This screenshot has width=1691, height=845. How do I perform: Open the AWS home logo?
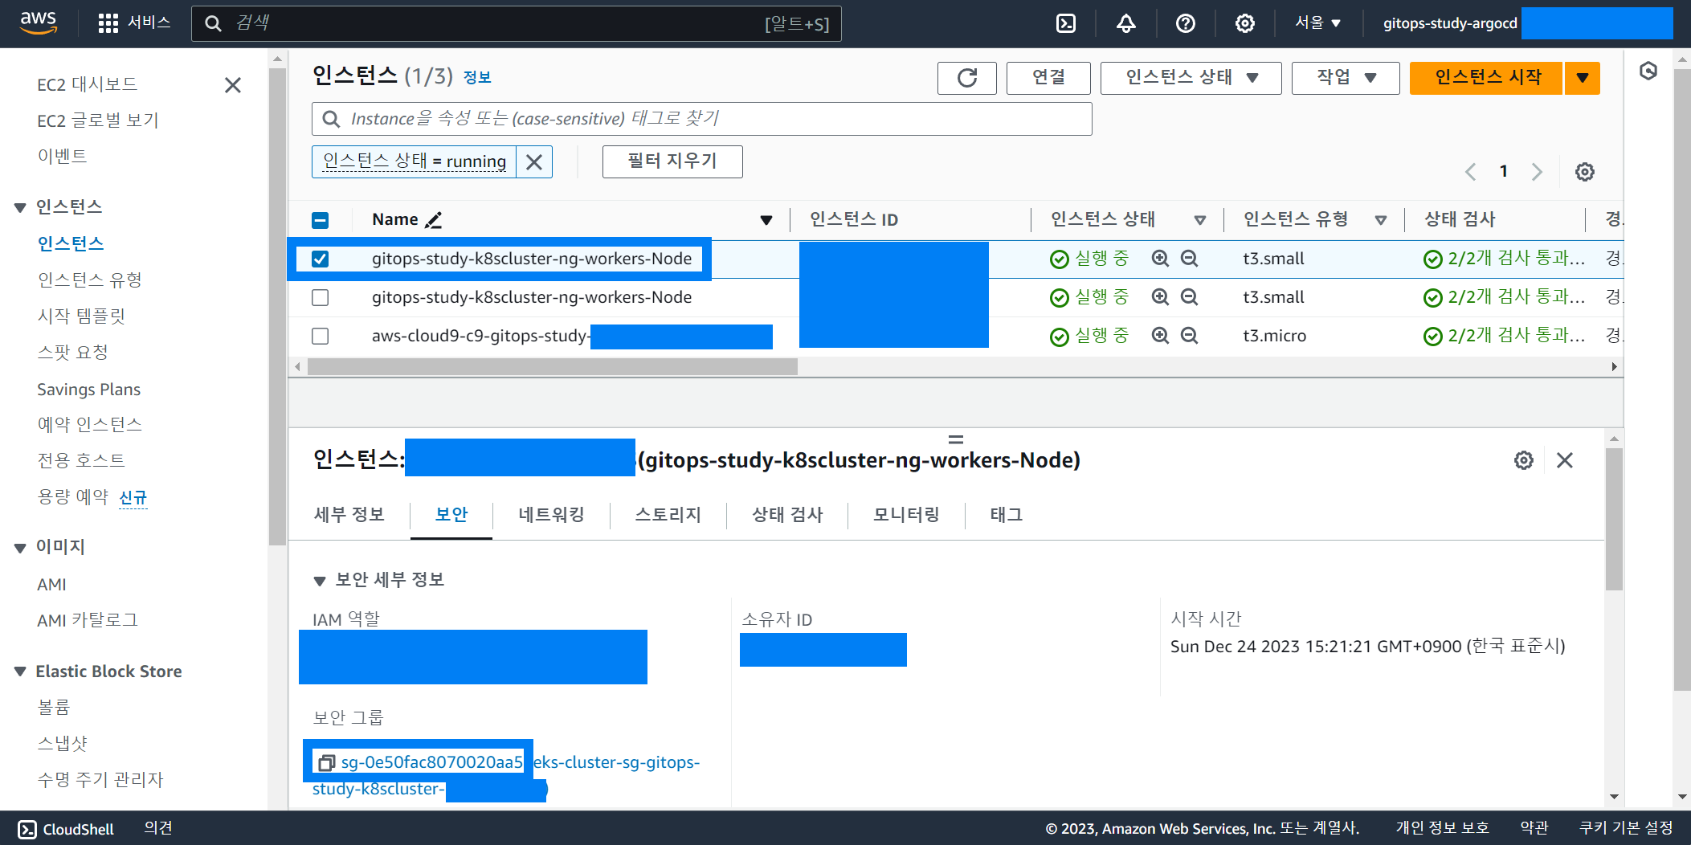[39, 23]
